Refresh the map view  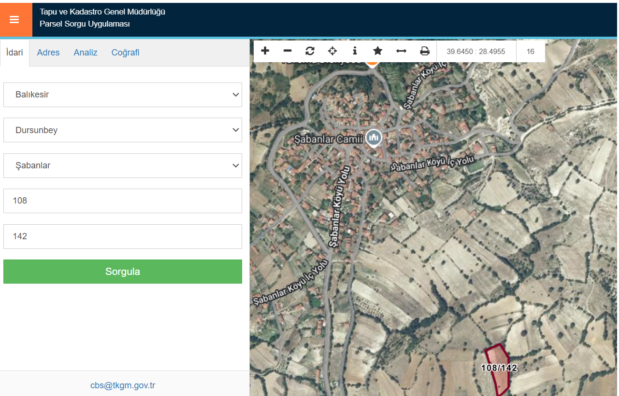(x=310, y=51)
